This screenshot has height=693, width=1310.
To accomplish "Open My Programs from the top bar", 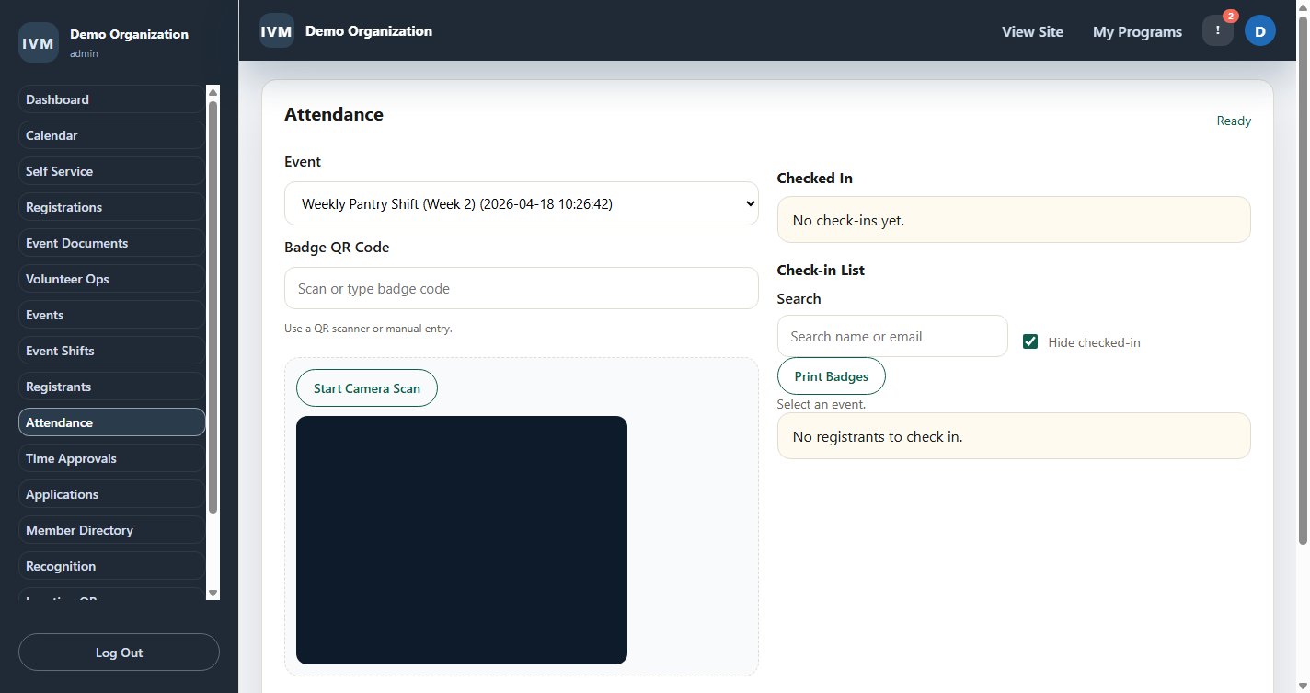I will point(1137,31).
